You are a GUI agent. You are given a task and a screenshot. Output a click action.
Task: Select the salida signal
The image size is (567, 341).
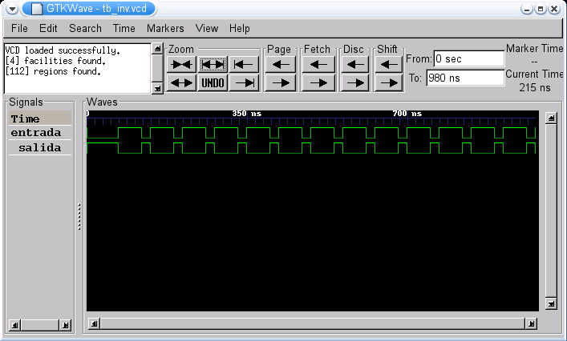[x=39, y=148]
